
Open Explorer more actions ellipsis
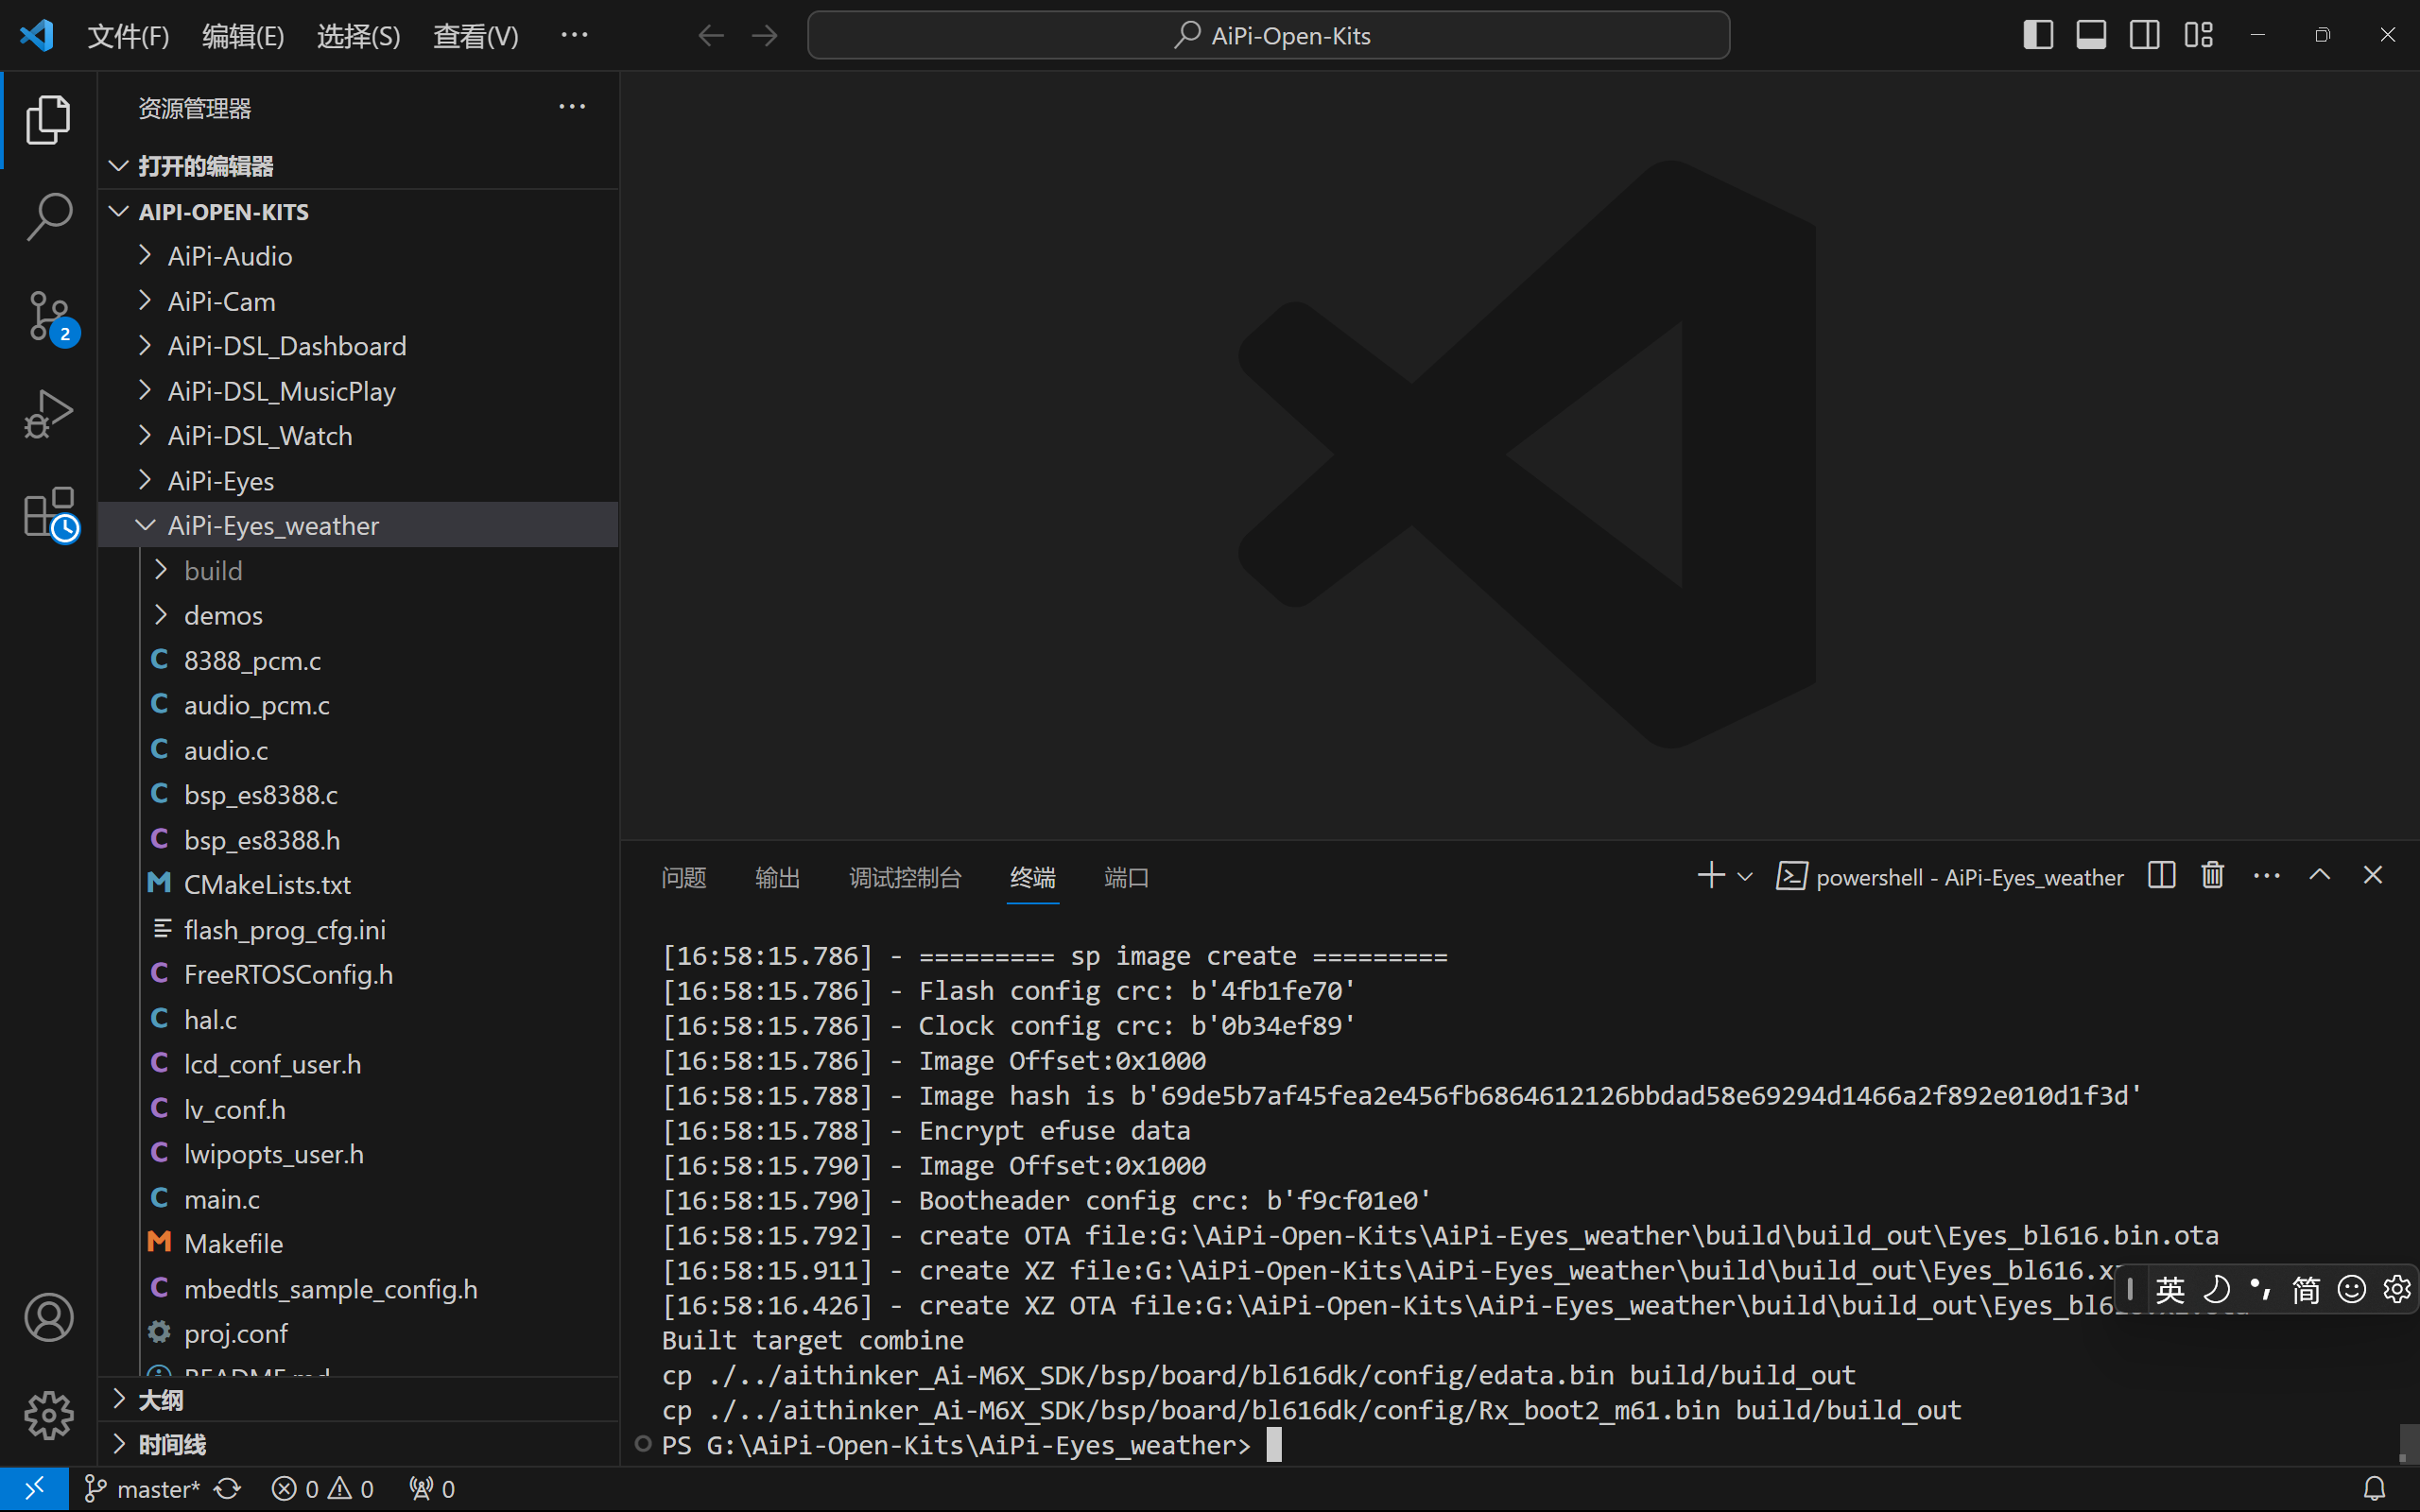click(572, 107)
